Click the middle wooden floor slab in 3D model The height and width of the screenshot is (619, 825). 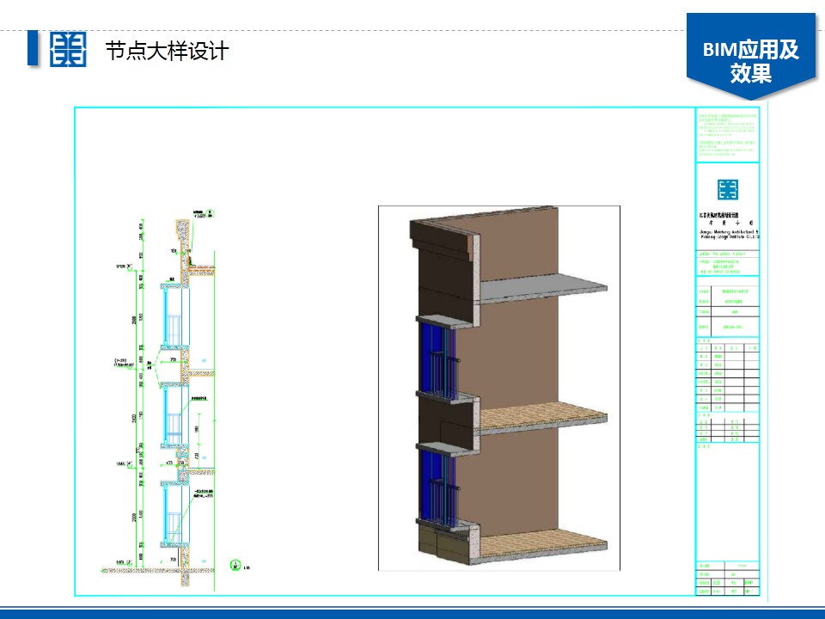[541, 417]
